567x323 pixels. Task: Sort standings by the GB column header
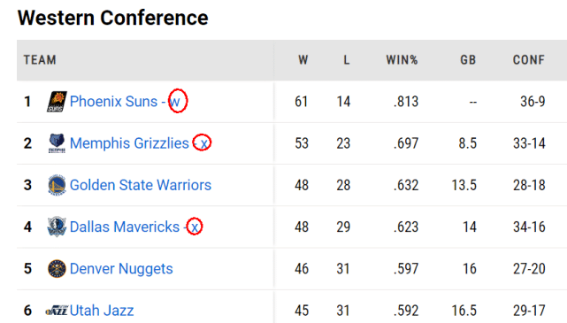pos(468,59)
